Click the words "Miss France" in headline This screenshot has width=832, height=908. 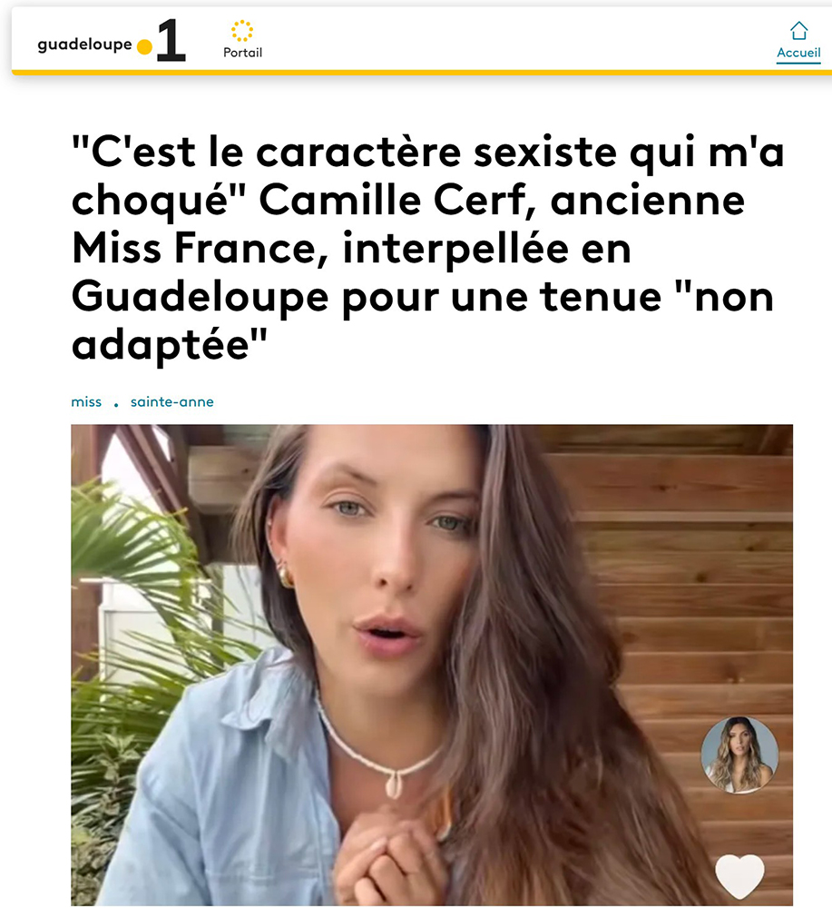pyautogui.click(x=194, y=249)
